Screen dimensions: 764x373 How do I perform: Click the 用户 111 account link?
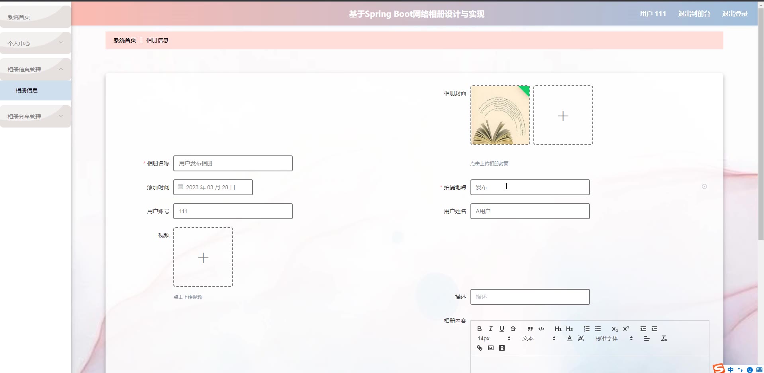point(653,14)
